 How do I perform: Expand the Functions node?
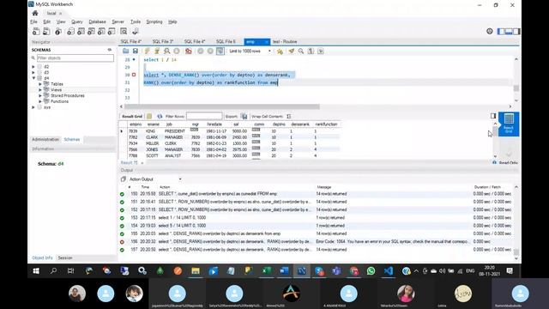(x=40, y=101)
